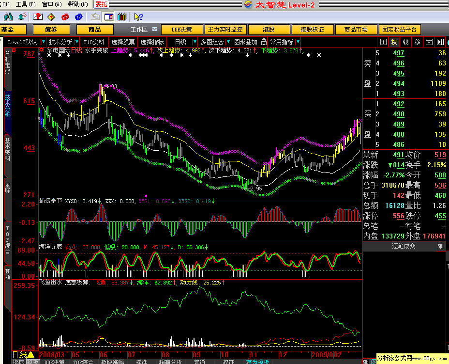Image resolution: width=449 pixels, height=364 pixels.
Task: Click the binoculars search icon
Action: [x=8, y=17]
